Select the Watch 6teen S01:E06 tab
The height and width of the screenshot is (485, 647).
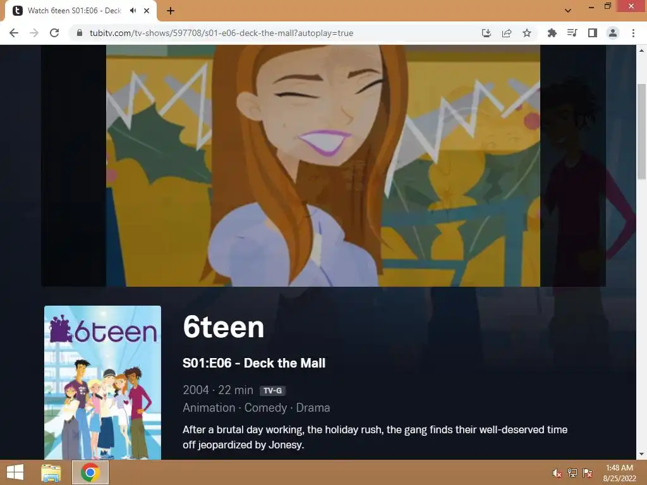click(75, 11)
